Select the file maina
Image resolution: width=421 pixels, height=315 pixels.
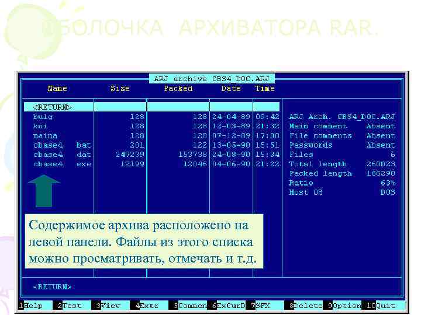pyautogui.click(x=45, y=136)
